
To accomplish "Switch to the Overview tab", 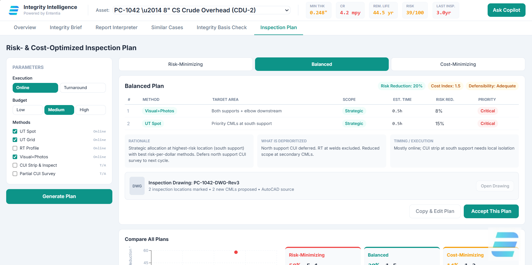I will [x=25, y=27].
